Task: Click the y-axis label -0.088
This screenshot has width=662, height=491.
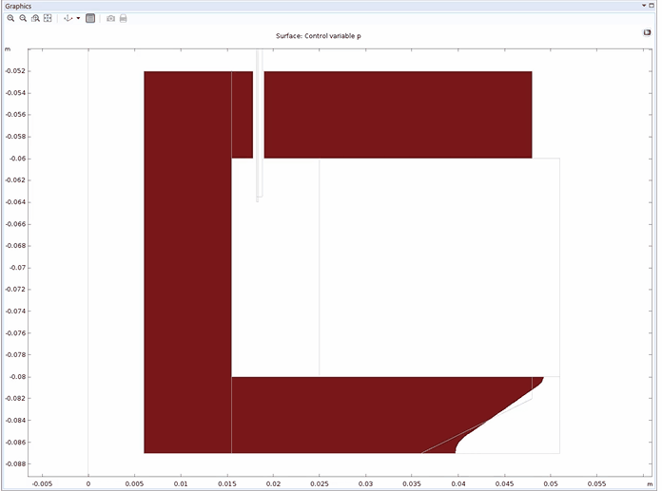Action: tap(15, 464)
